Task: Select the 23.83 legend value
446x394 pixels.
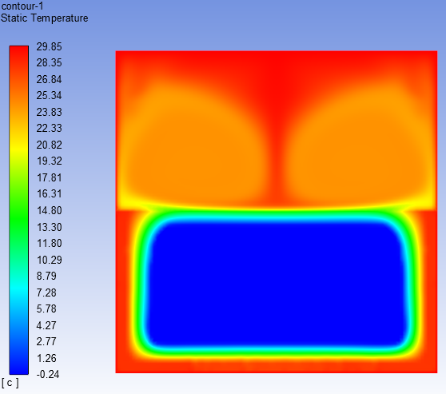Action: 49,112
